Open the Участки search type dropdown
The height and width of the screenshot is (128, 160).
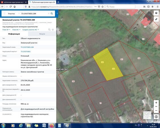click(x=13, y=14)
